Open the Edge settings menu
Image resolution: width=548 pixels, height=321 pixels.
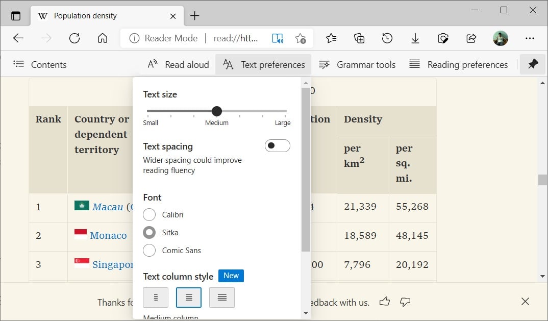tap(530, 38)
